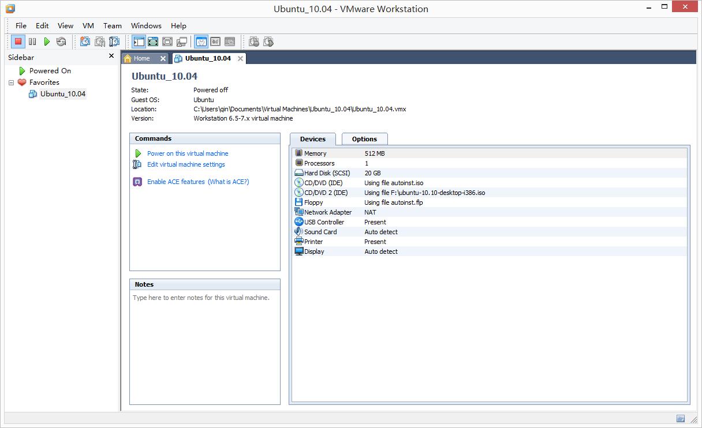Click the Revert to snapshot toolbar icon
This screenshot has width=702, height=428.
[100, 42]
